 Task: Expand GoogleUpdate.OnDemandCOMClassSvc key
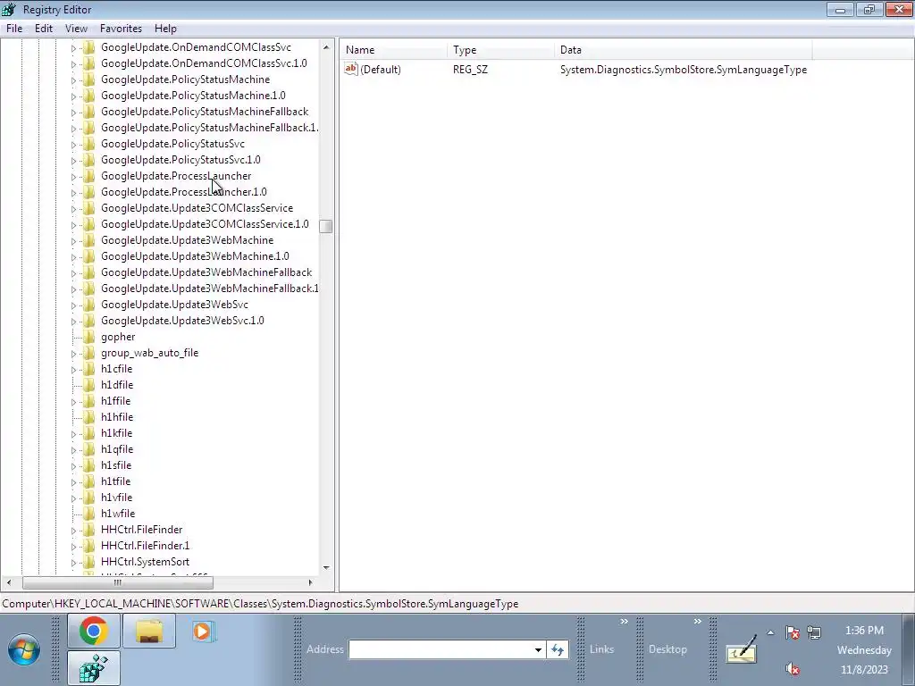(73, 48)
